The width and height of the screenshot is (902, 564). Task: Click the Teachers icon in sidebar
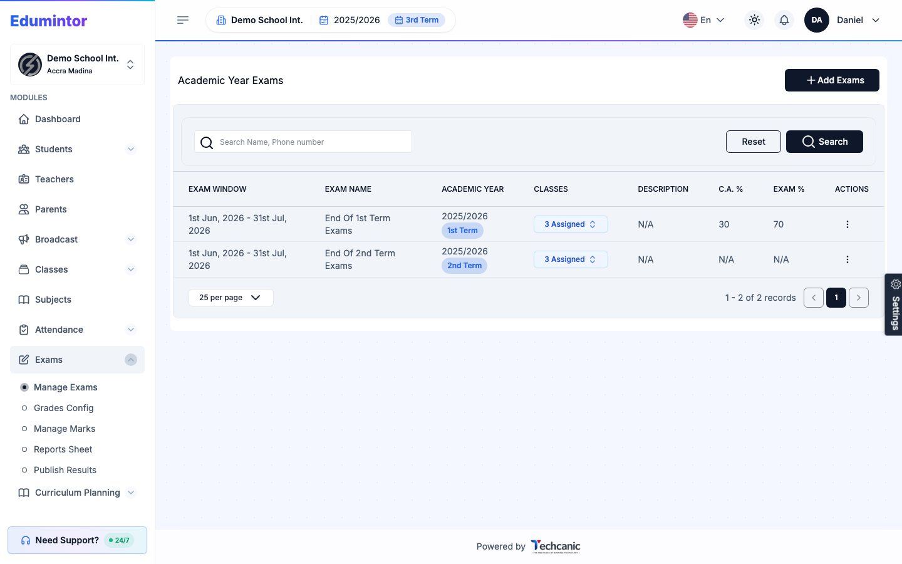click(x=24, y=179)
